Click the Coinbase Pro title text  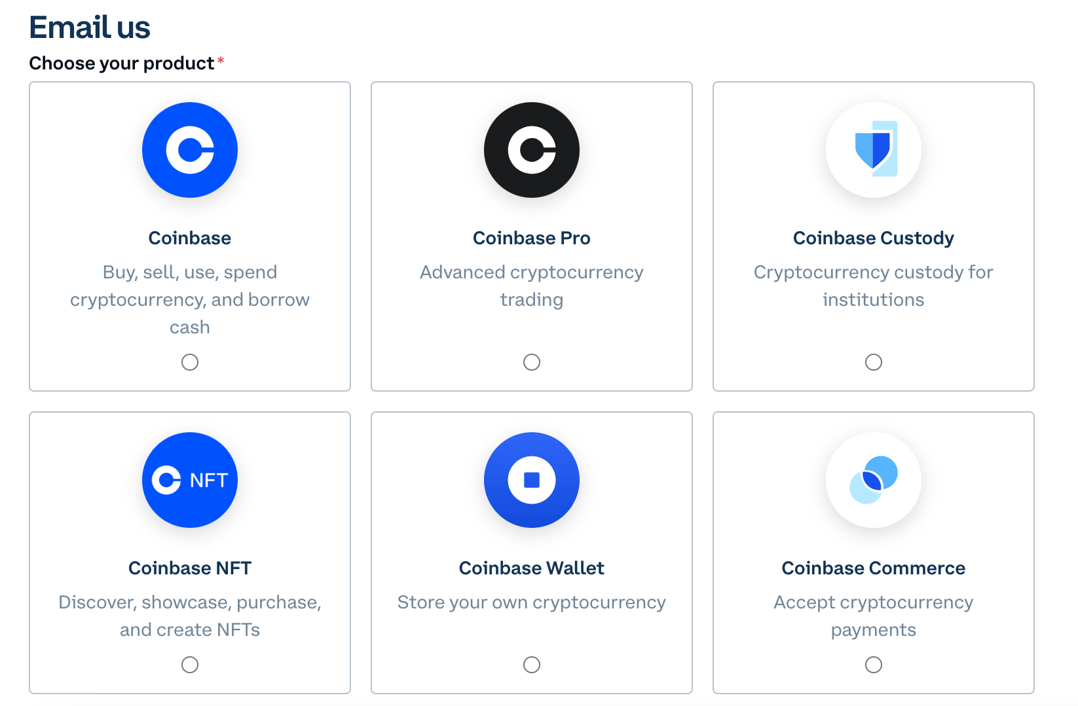[532, 238]
